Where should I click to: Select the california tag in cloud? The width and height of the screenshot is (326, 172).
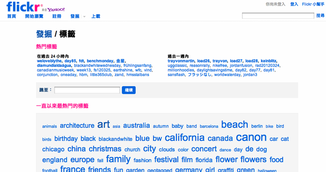pyautogui.click(x=184, y=138)
